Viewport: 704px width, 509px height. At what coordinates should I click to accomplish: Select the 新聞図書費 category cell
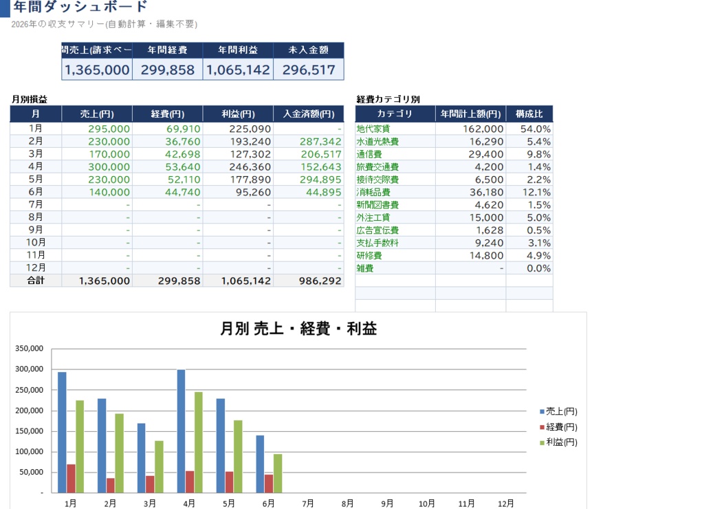(x=395, y=205)
